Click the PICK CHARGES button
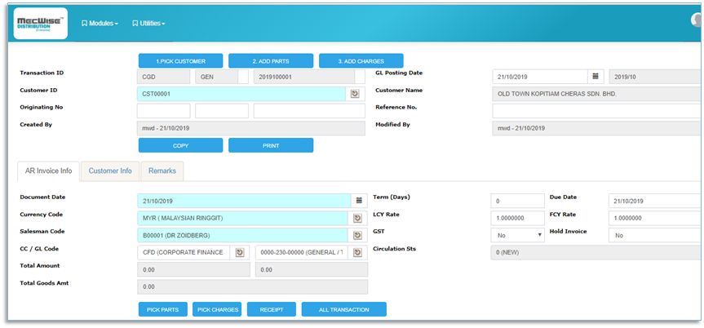 click(217, 309)
